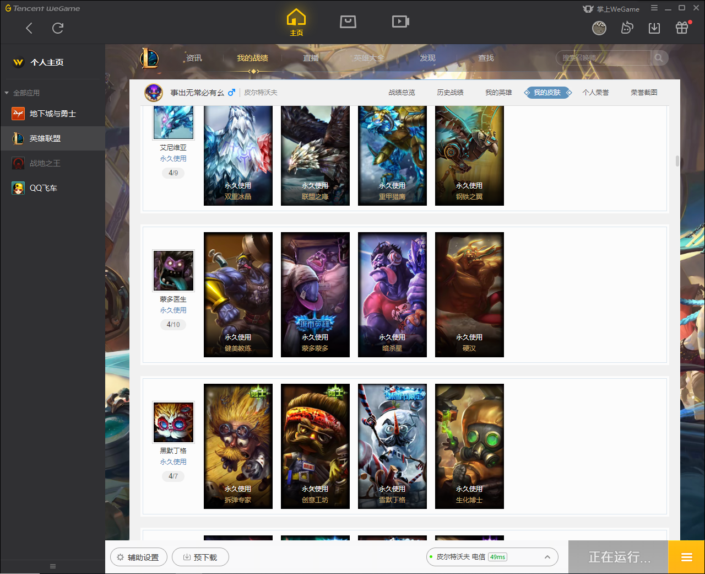The width and height of the screenshot is (705, 574).
Task: Click the 4/7 skin count badge
Action: coord(173,476)
